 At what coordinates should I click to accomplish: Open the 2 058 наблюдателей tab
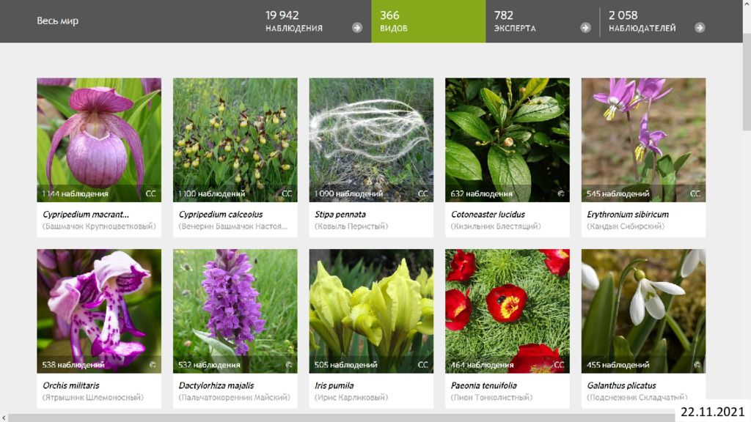coord(656,21)
